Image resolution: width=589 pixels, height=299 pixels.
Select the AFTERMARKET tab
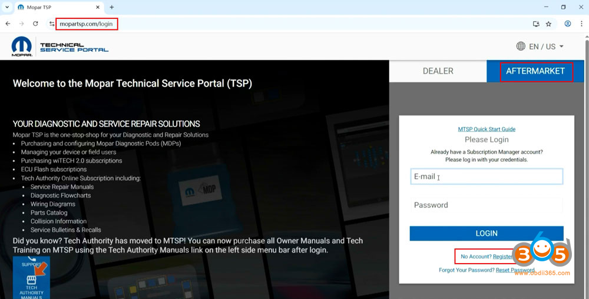pos(535,71)
